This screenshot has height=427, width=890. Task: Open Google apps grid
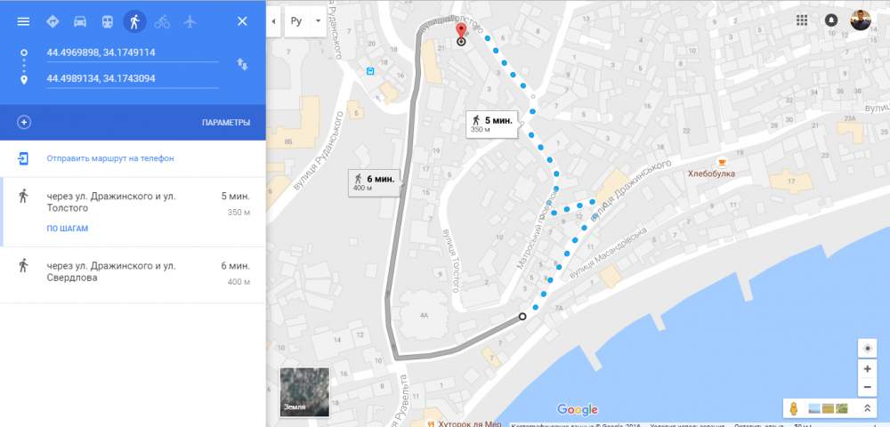[x=802, y=20]
